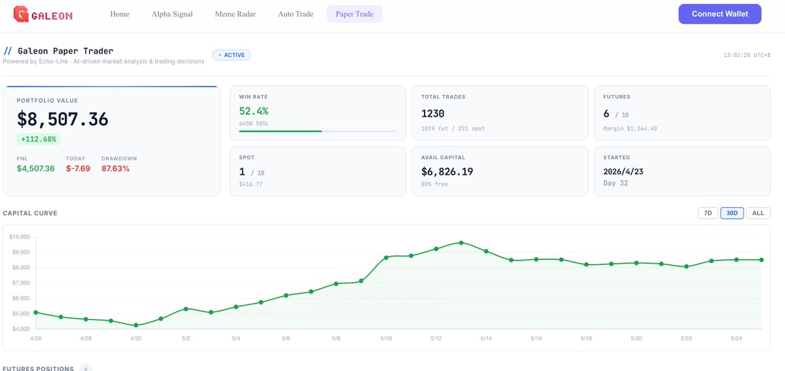
Task: Open Meme Radar page
Action: coord(235,14)
